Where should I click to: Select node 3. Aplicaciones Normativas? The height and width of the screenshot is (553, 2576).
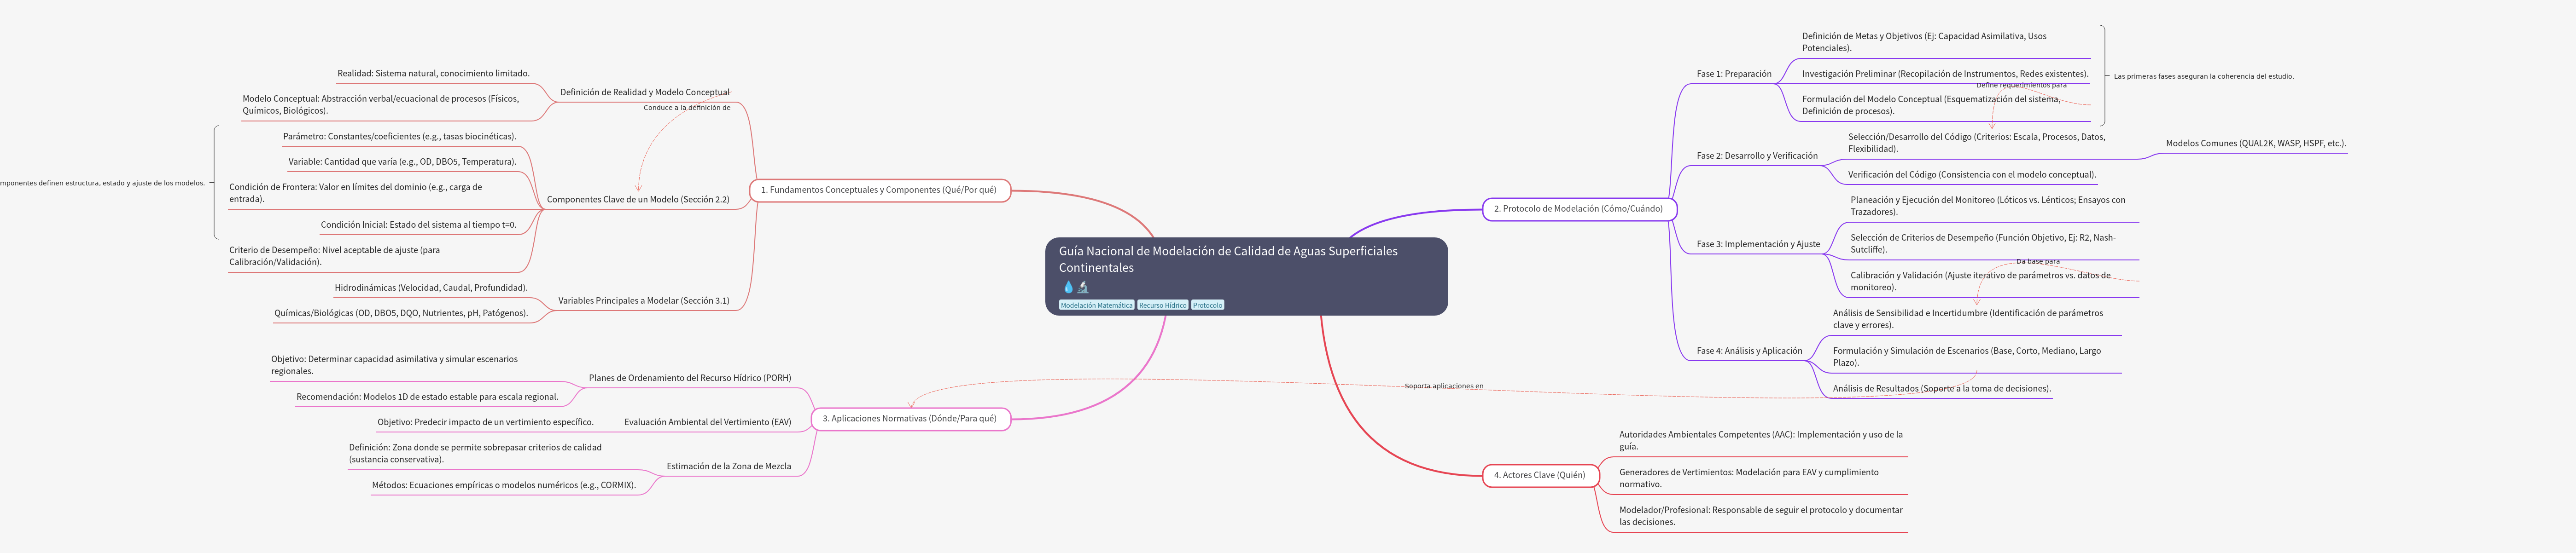[909, 418]
